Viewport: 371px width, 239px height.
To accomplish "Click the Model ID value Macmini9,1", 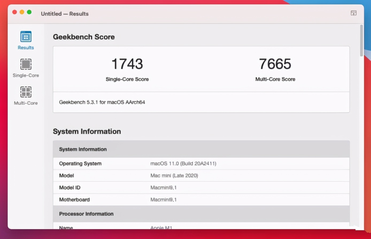I will [163, 187].
